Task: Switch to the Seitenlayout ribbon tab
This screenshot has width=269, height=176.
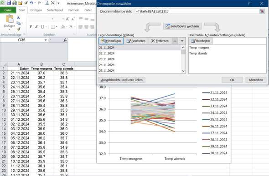Action: (55, 10)
